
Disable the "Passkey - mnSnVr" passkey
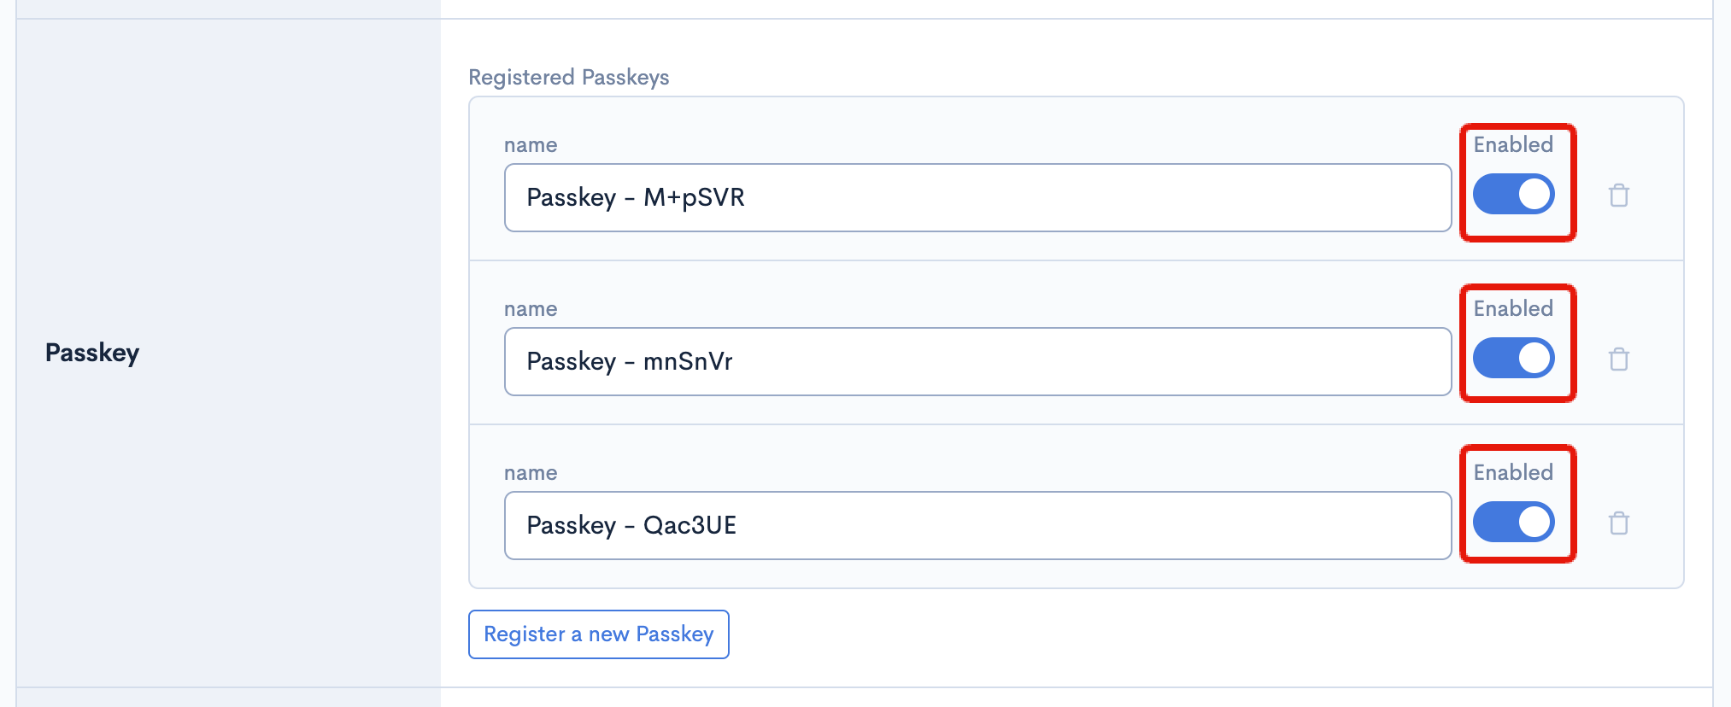point(1515,358)
